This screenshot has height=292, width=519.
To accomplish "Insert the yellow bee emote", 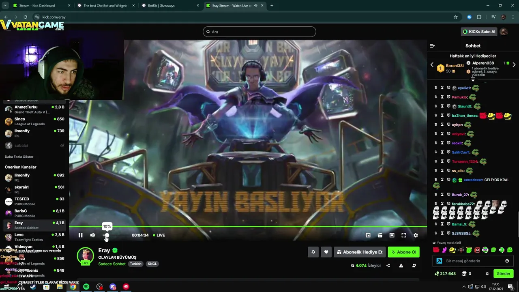I will [x=453, y=250].
